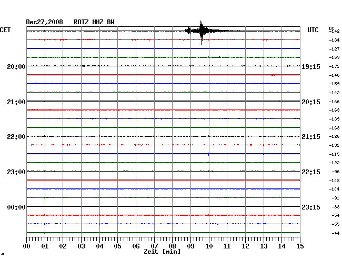Select DC offset value -126
Viewport: 342px width, 260px height.
tap(334, 136)
